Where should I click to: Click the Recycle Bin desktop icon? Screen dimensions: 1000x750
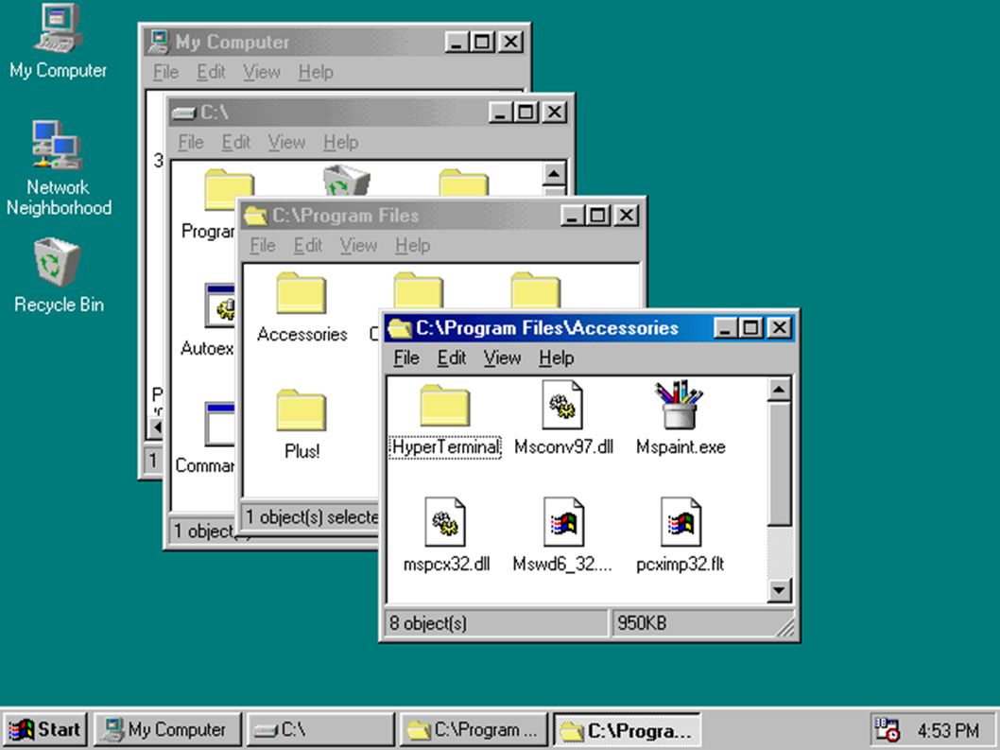tap(58, 262)
